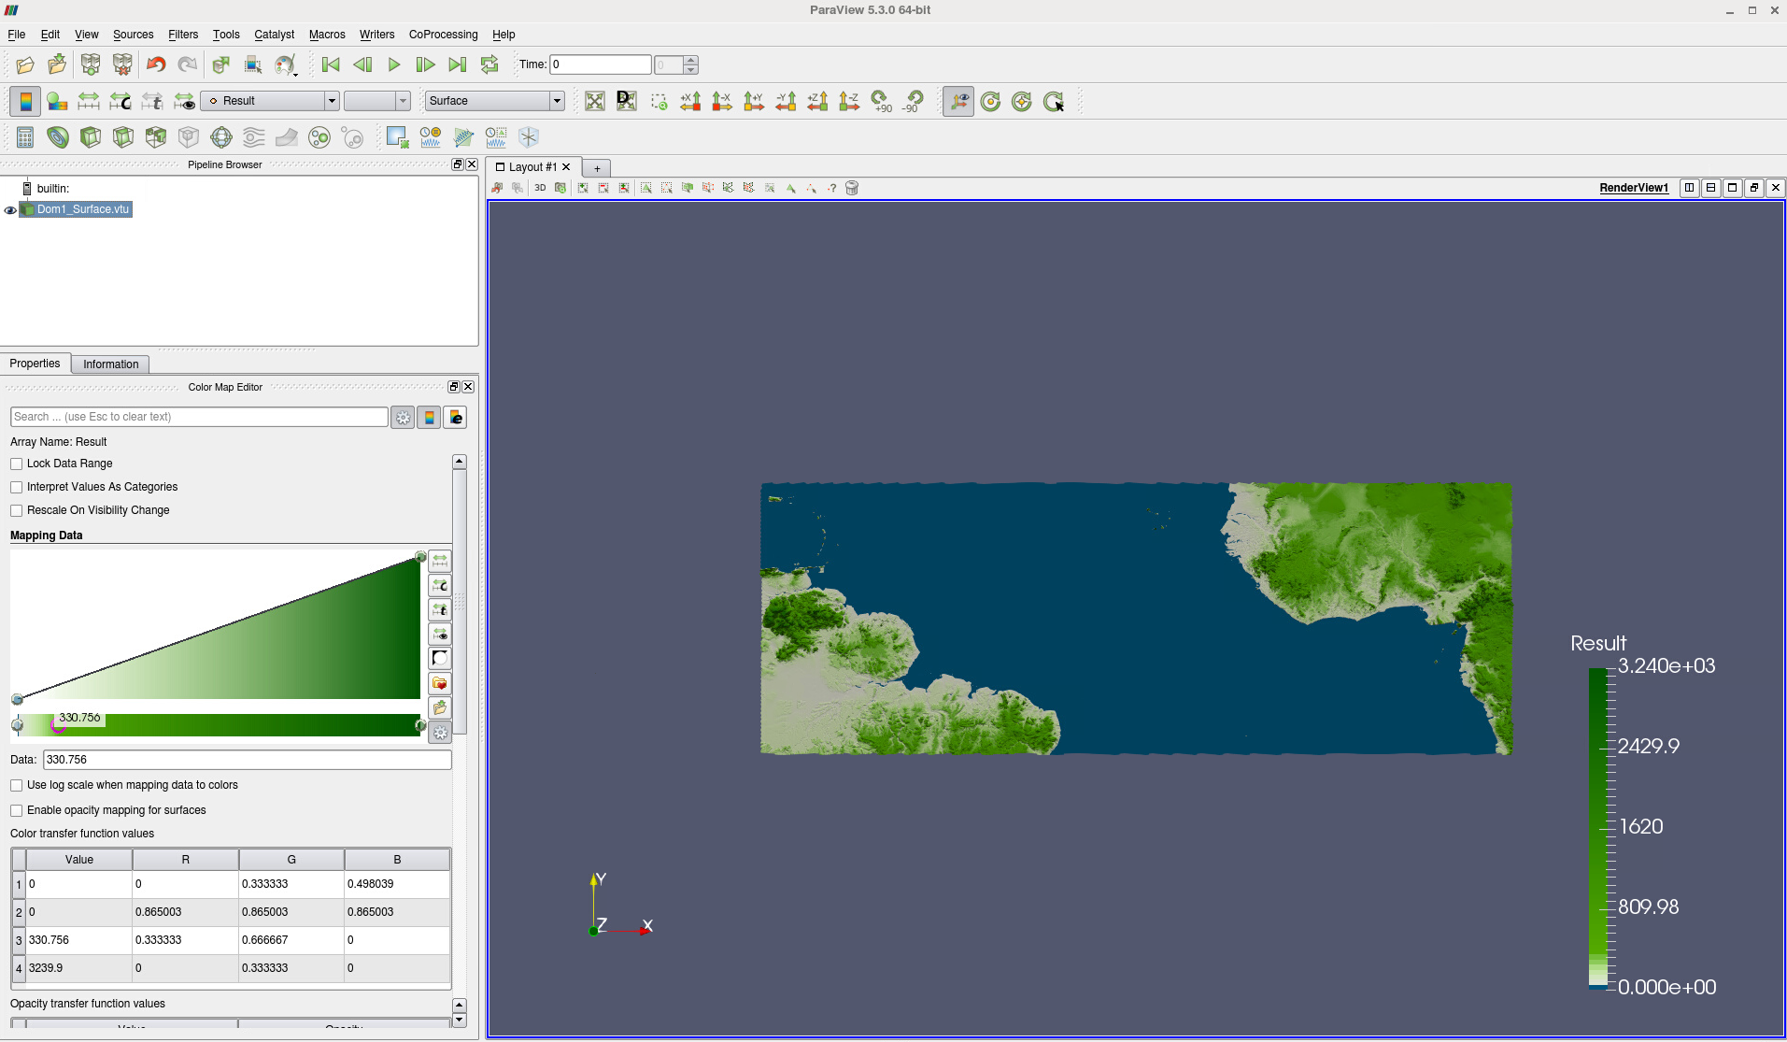
Task: Click the Redo toolbar icon
Action: [x=188, y=64]
